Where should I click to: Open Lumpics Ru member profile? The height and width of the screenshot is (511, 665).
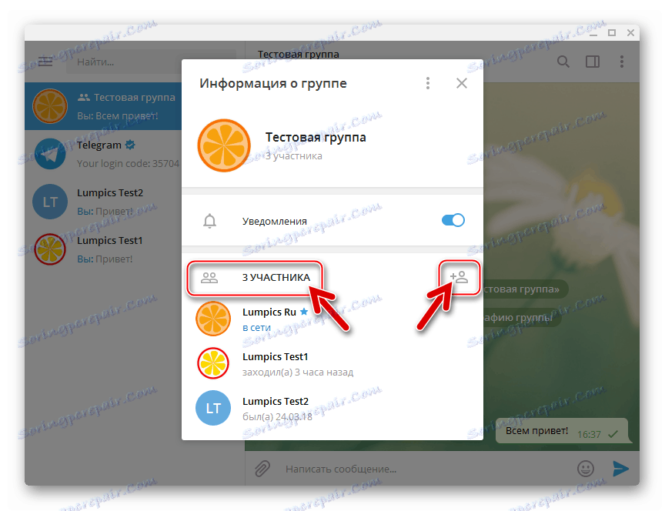(x=332, y=319)
